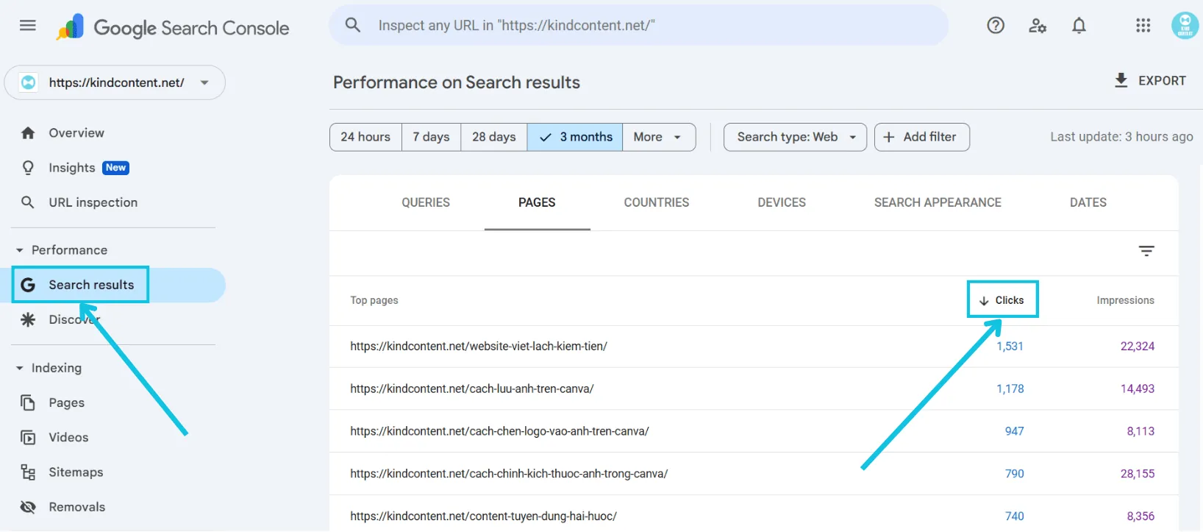Switch to the COUNTRIES tab

tap(657, 202)
